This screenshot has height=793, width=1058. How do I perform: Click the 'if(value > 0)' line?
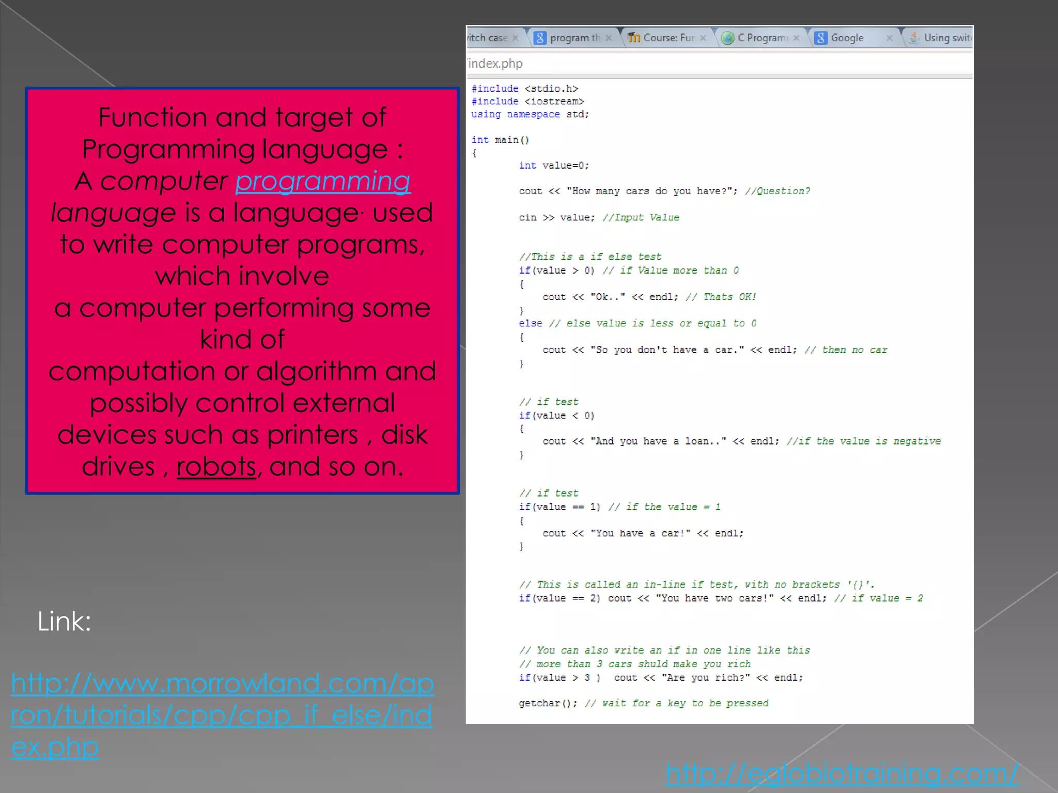[x=629, y=271]
